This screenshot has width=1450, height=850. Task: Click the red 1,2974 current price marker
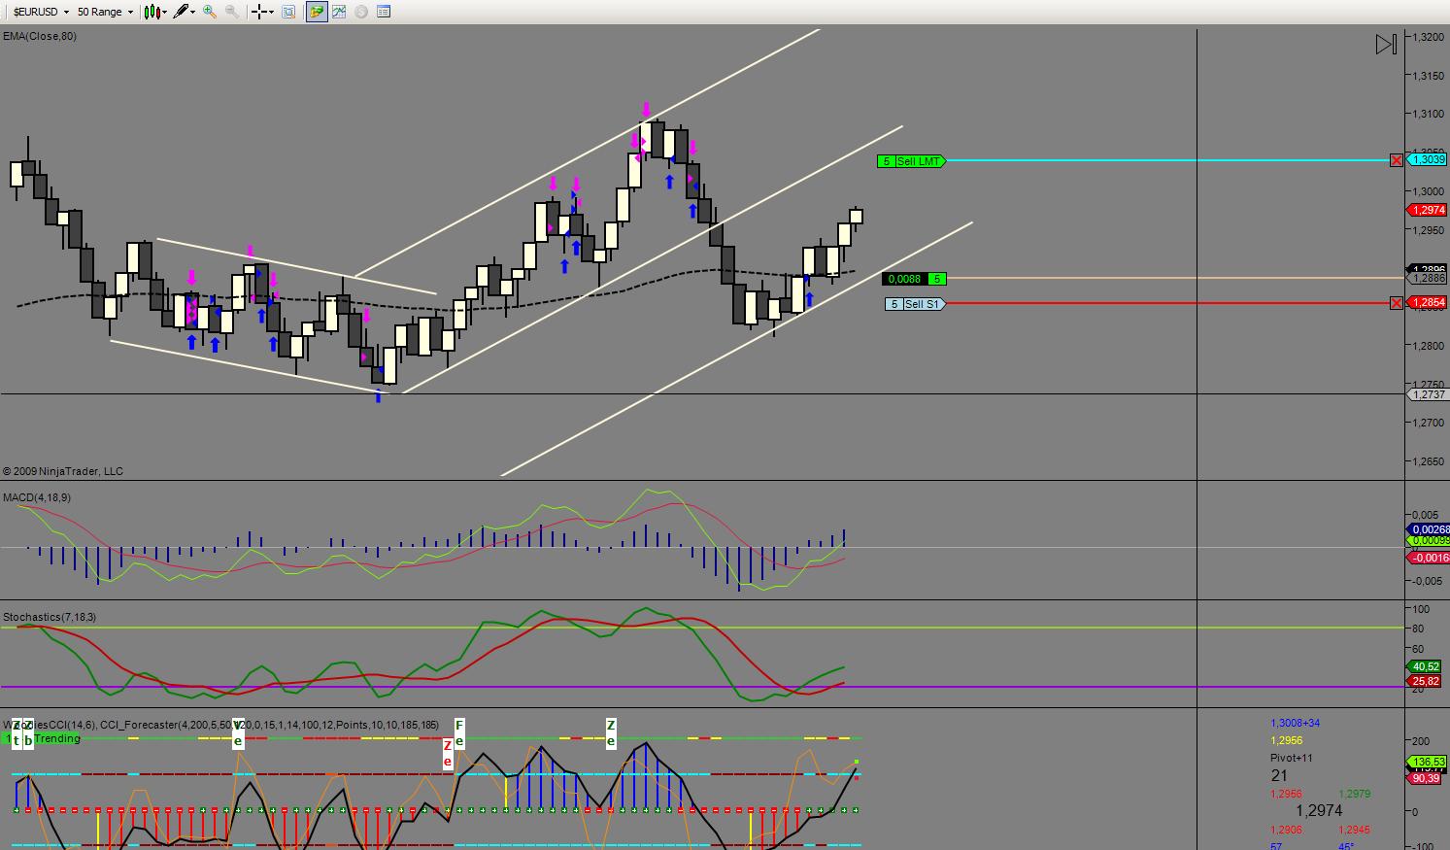tap(1428, 210)
